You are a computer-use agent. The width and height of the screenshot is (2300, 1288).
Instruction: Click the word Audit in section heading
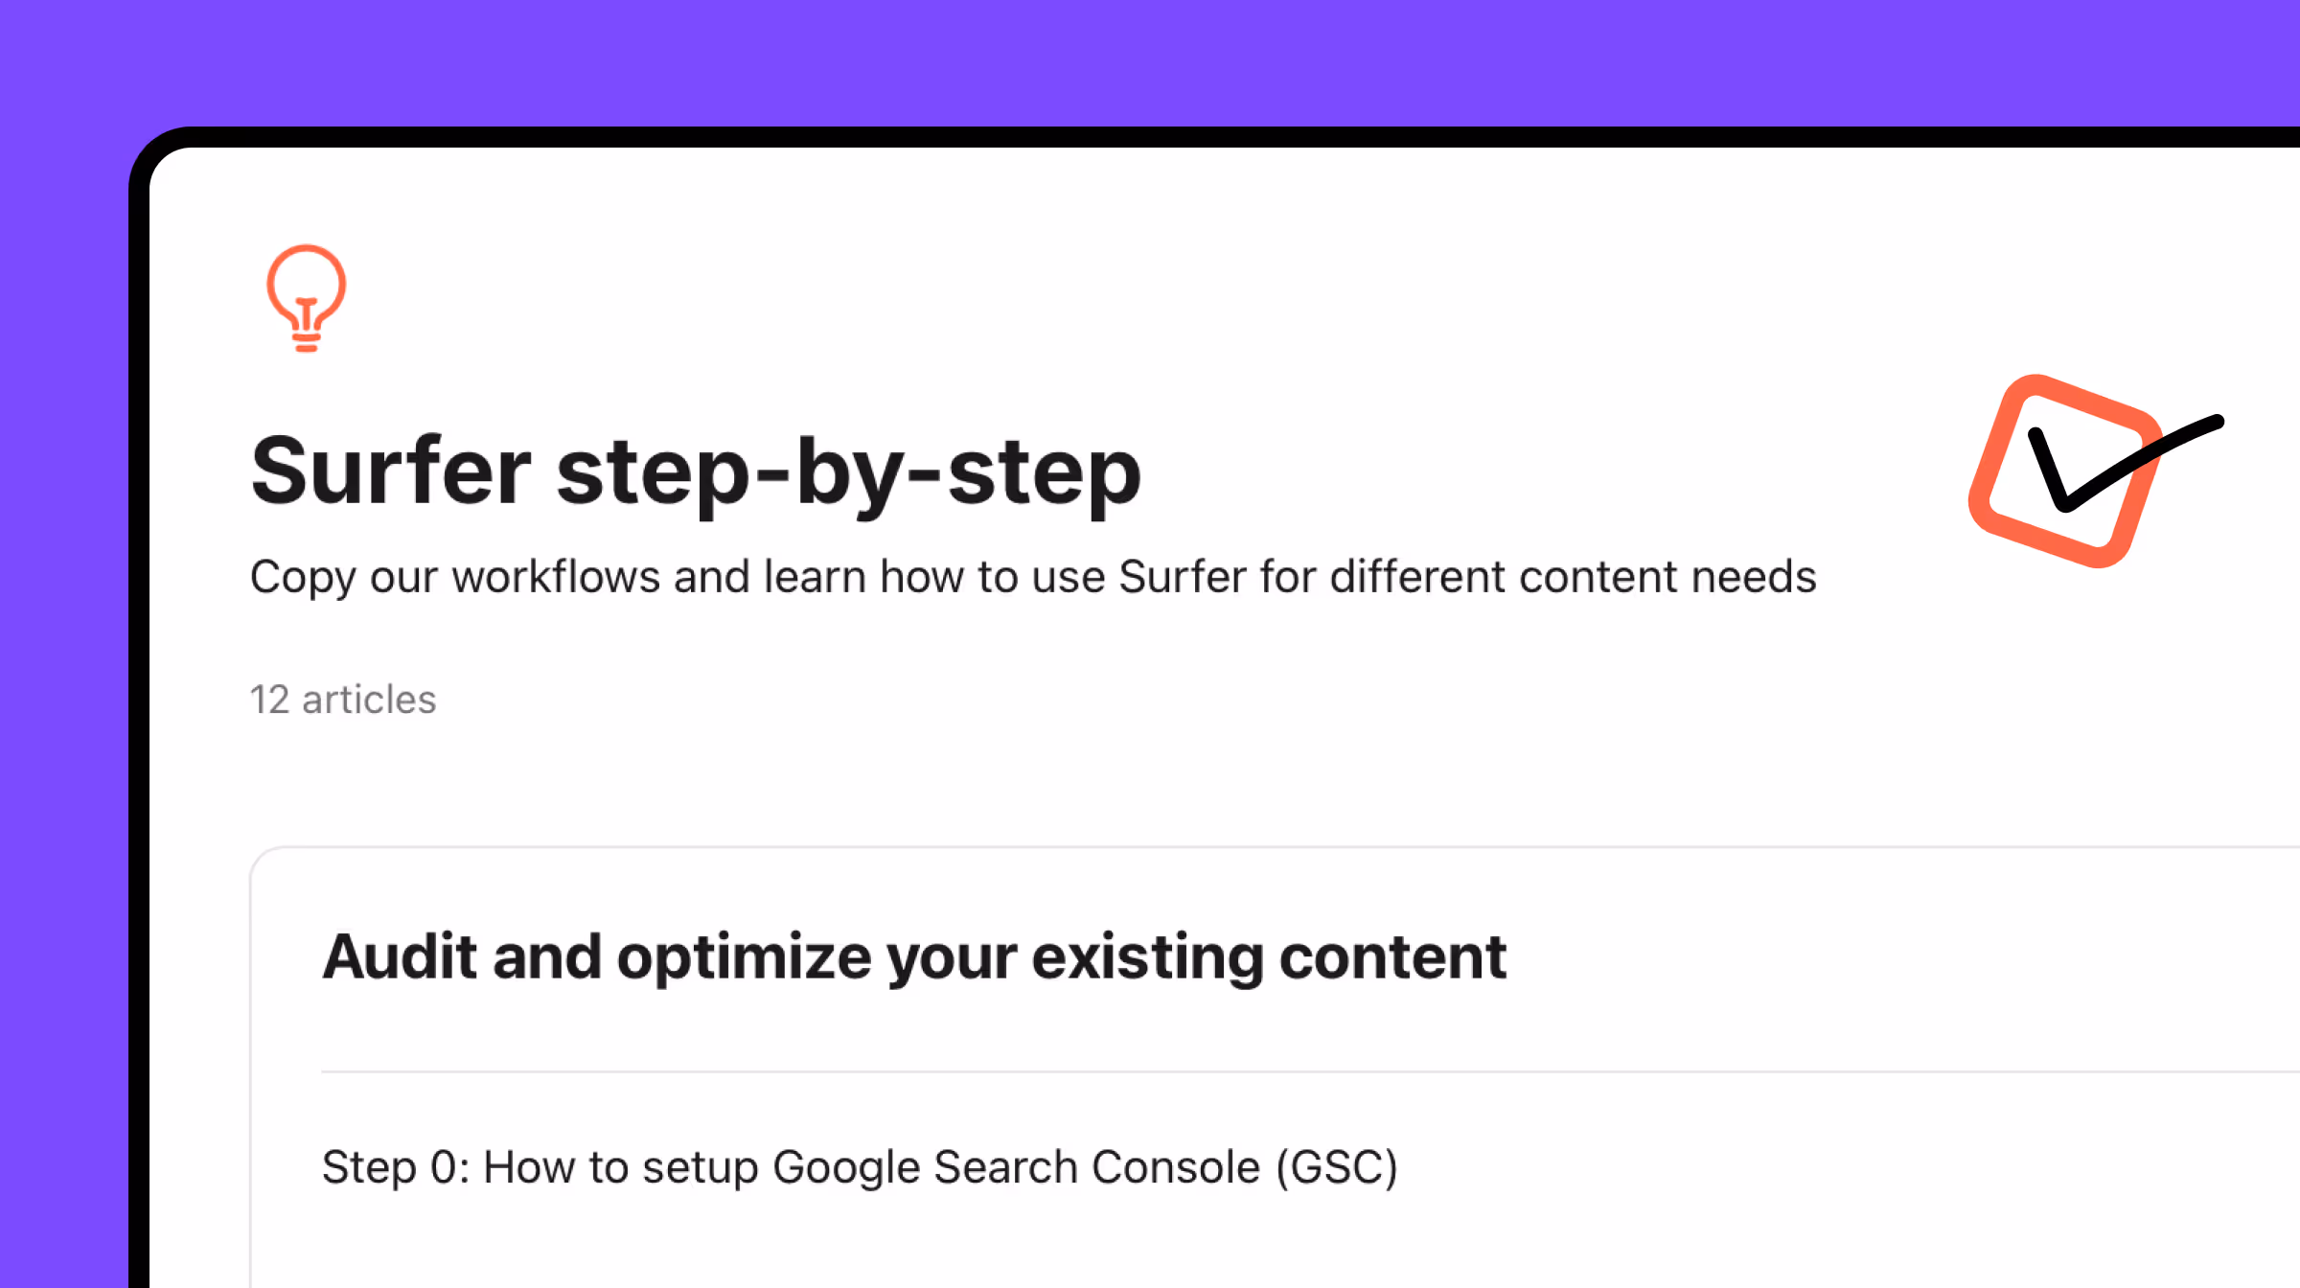click(x=400, y=956)
